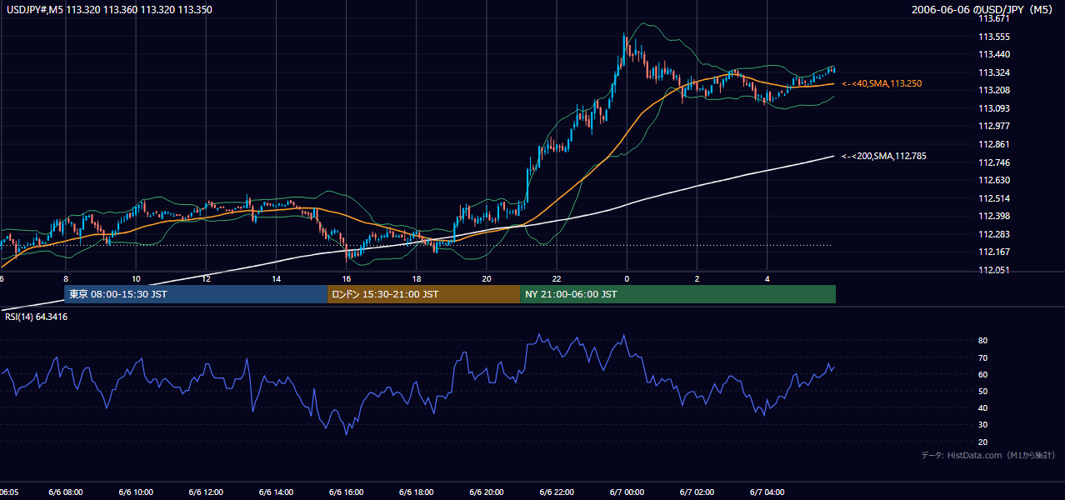
Task: Click RSI scale value 60
Action: click(982, 375)
